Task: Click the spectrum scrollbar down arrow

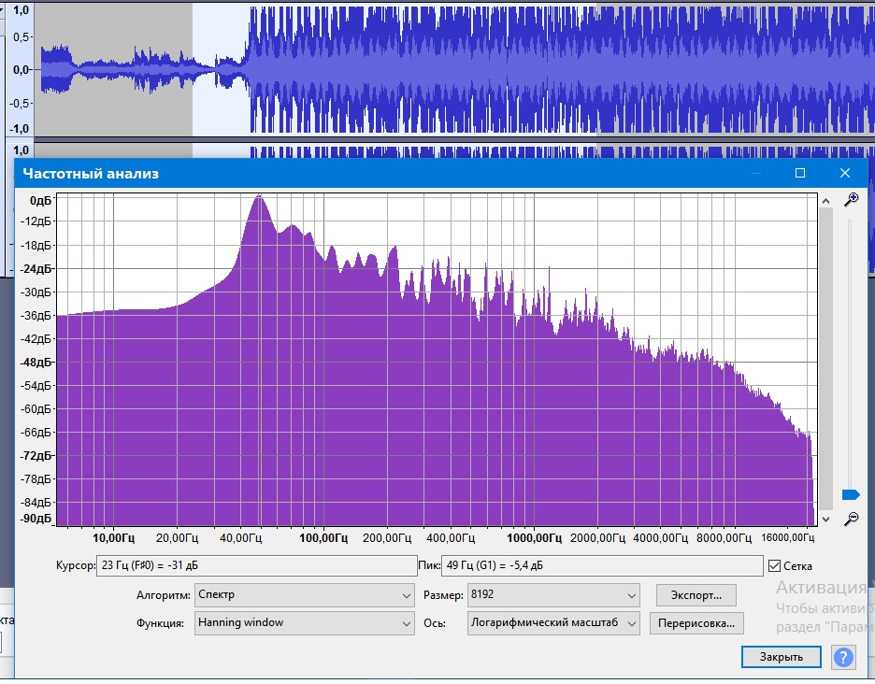Action: [x=825, y=518]
